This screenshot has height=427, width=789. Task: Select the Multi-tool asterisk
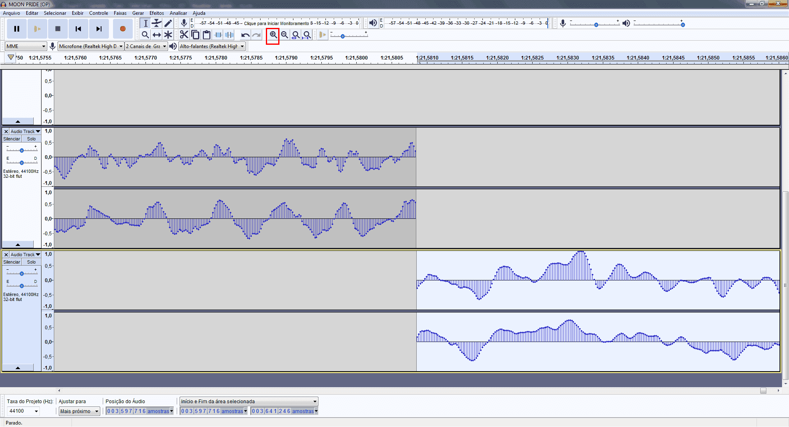click(x=168, y=35)
